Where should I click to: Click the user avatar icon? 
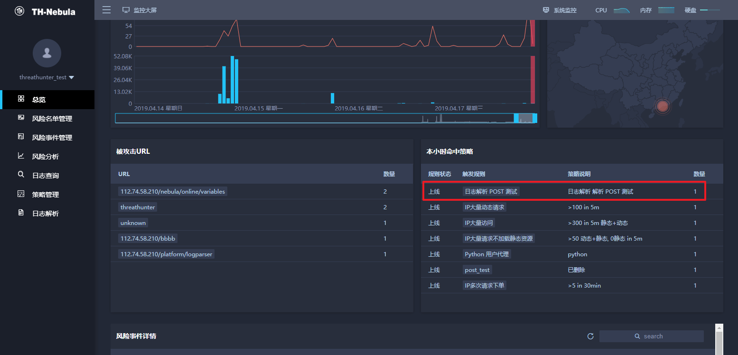[x=47, y=53]
